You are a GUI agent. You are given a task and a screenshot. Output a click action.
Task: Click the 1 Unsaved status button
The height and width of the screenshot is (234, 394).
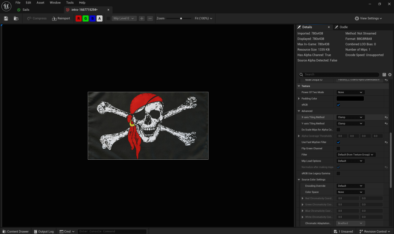(x=343, y=231)
